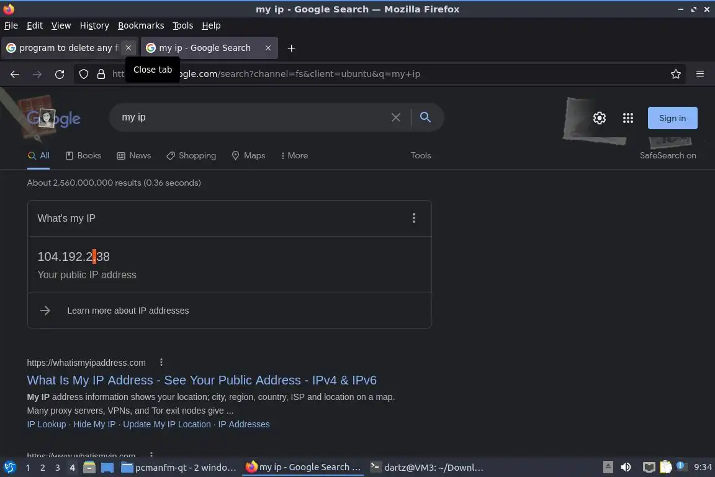Screen dimensions: 715x477
Task: Switch to virtual desktop 2
Action: coord(43,468)
